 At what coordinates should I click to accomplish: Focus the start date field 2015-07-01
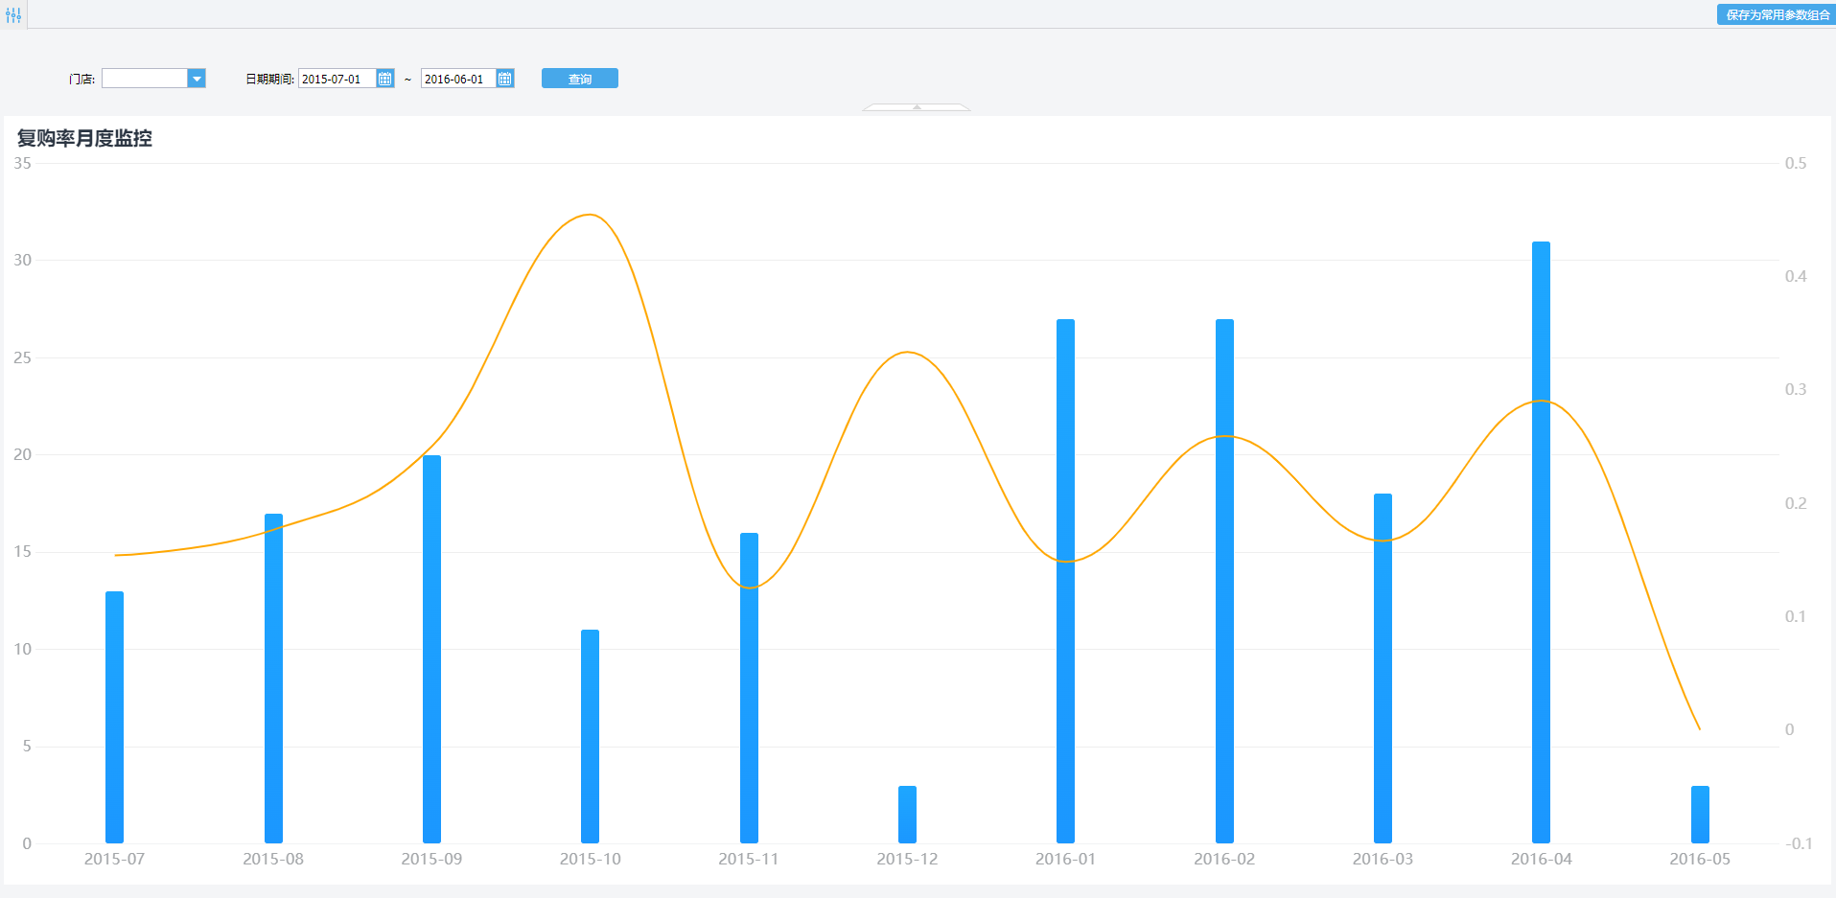pyautogui.click(x=337, y=79)
